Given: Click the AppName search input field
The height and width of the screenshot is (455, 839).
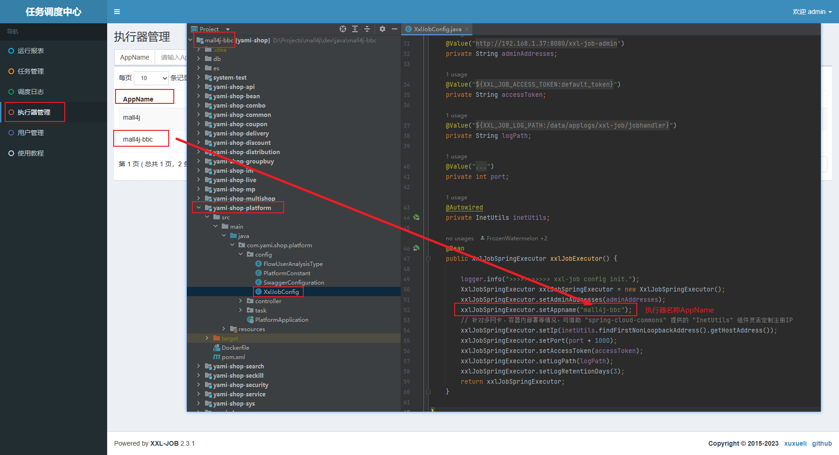Looking at the screenshot, I should (173, 57).
